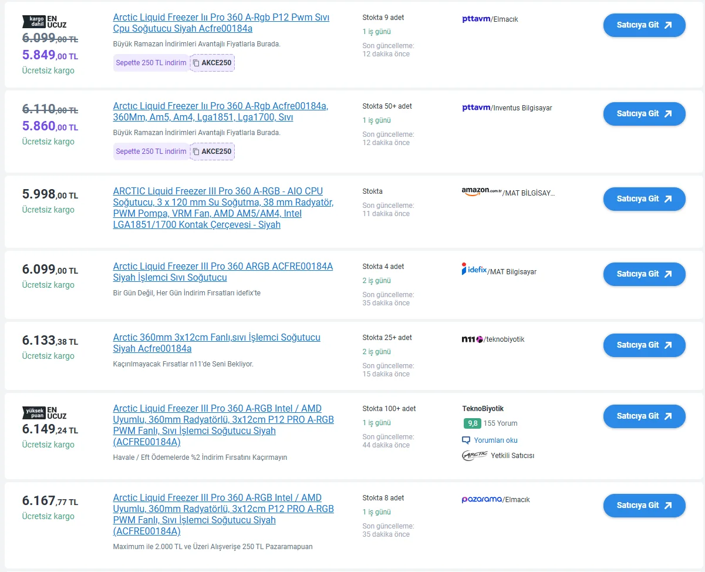
Task: Click 'Stokta 100+ adet' stock text
Action: pos(389,409)
